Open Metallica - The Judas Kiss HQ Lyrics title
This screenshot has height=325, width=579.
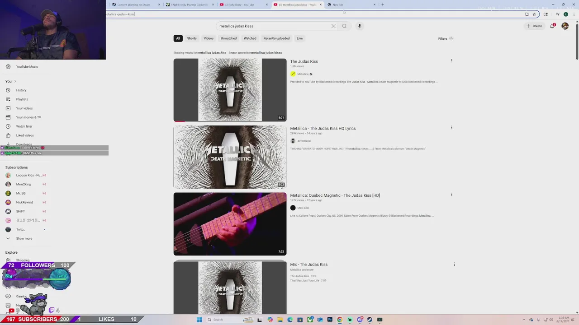pos(323,129)
